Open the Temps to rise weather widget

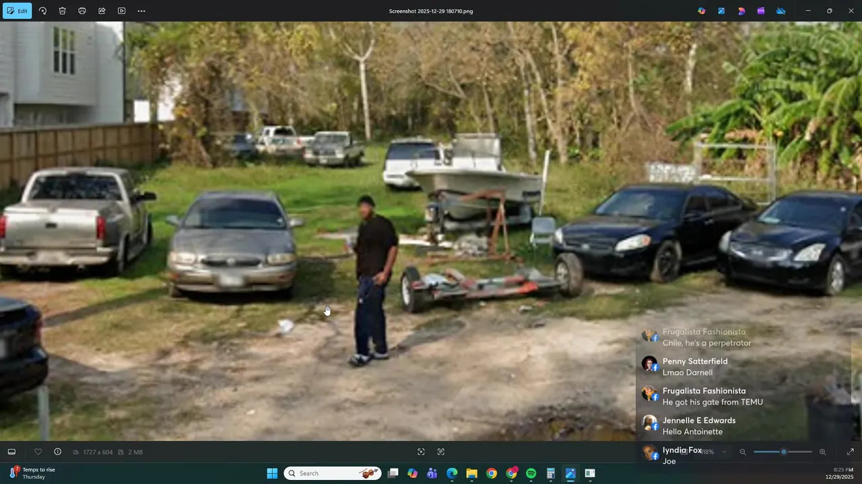32,473
